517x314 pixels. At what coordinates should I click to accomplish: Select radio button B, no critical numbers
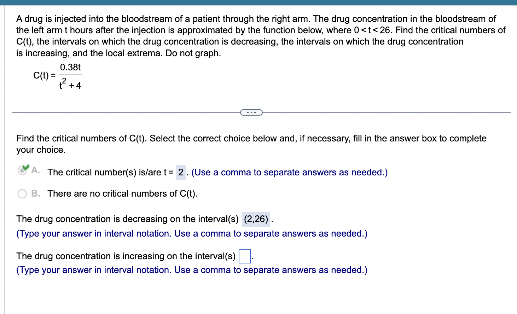point(22,194)
